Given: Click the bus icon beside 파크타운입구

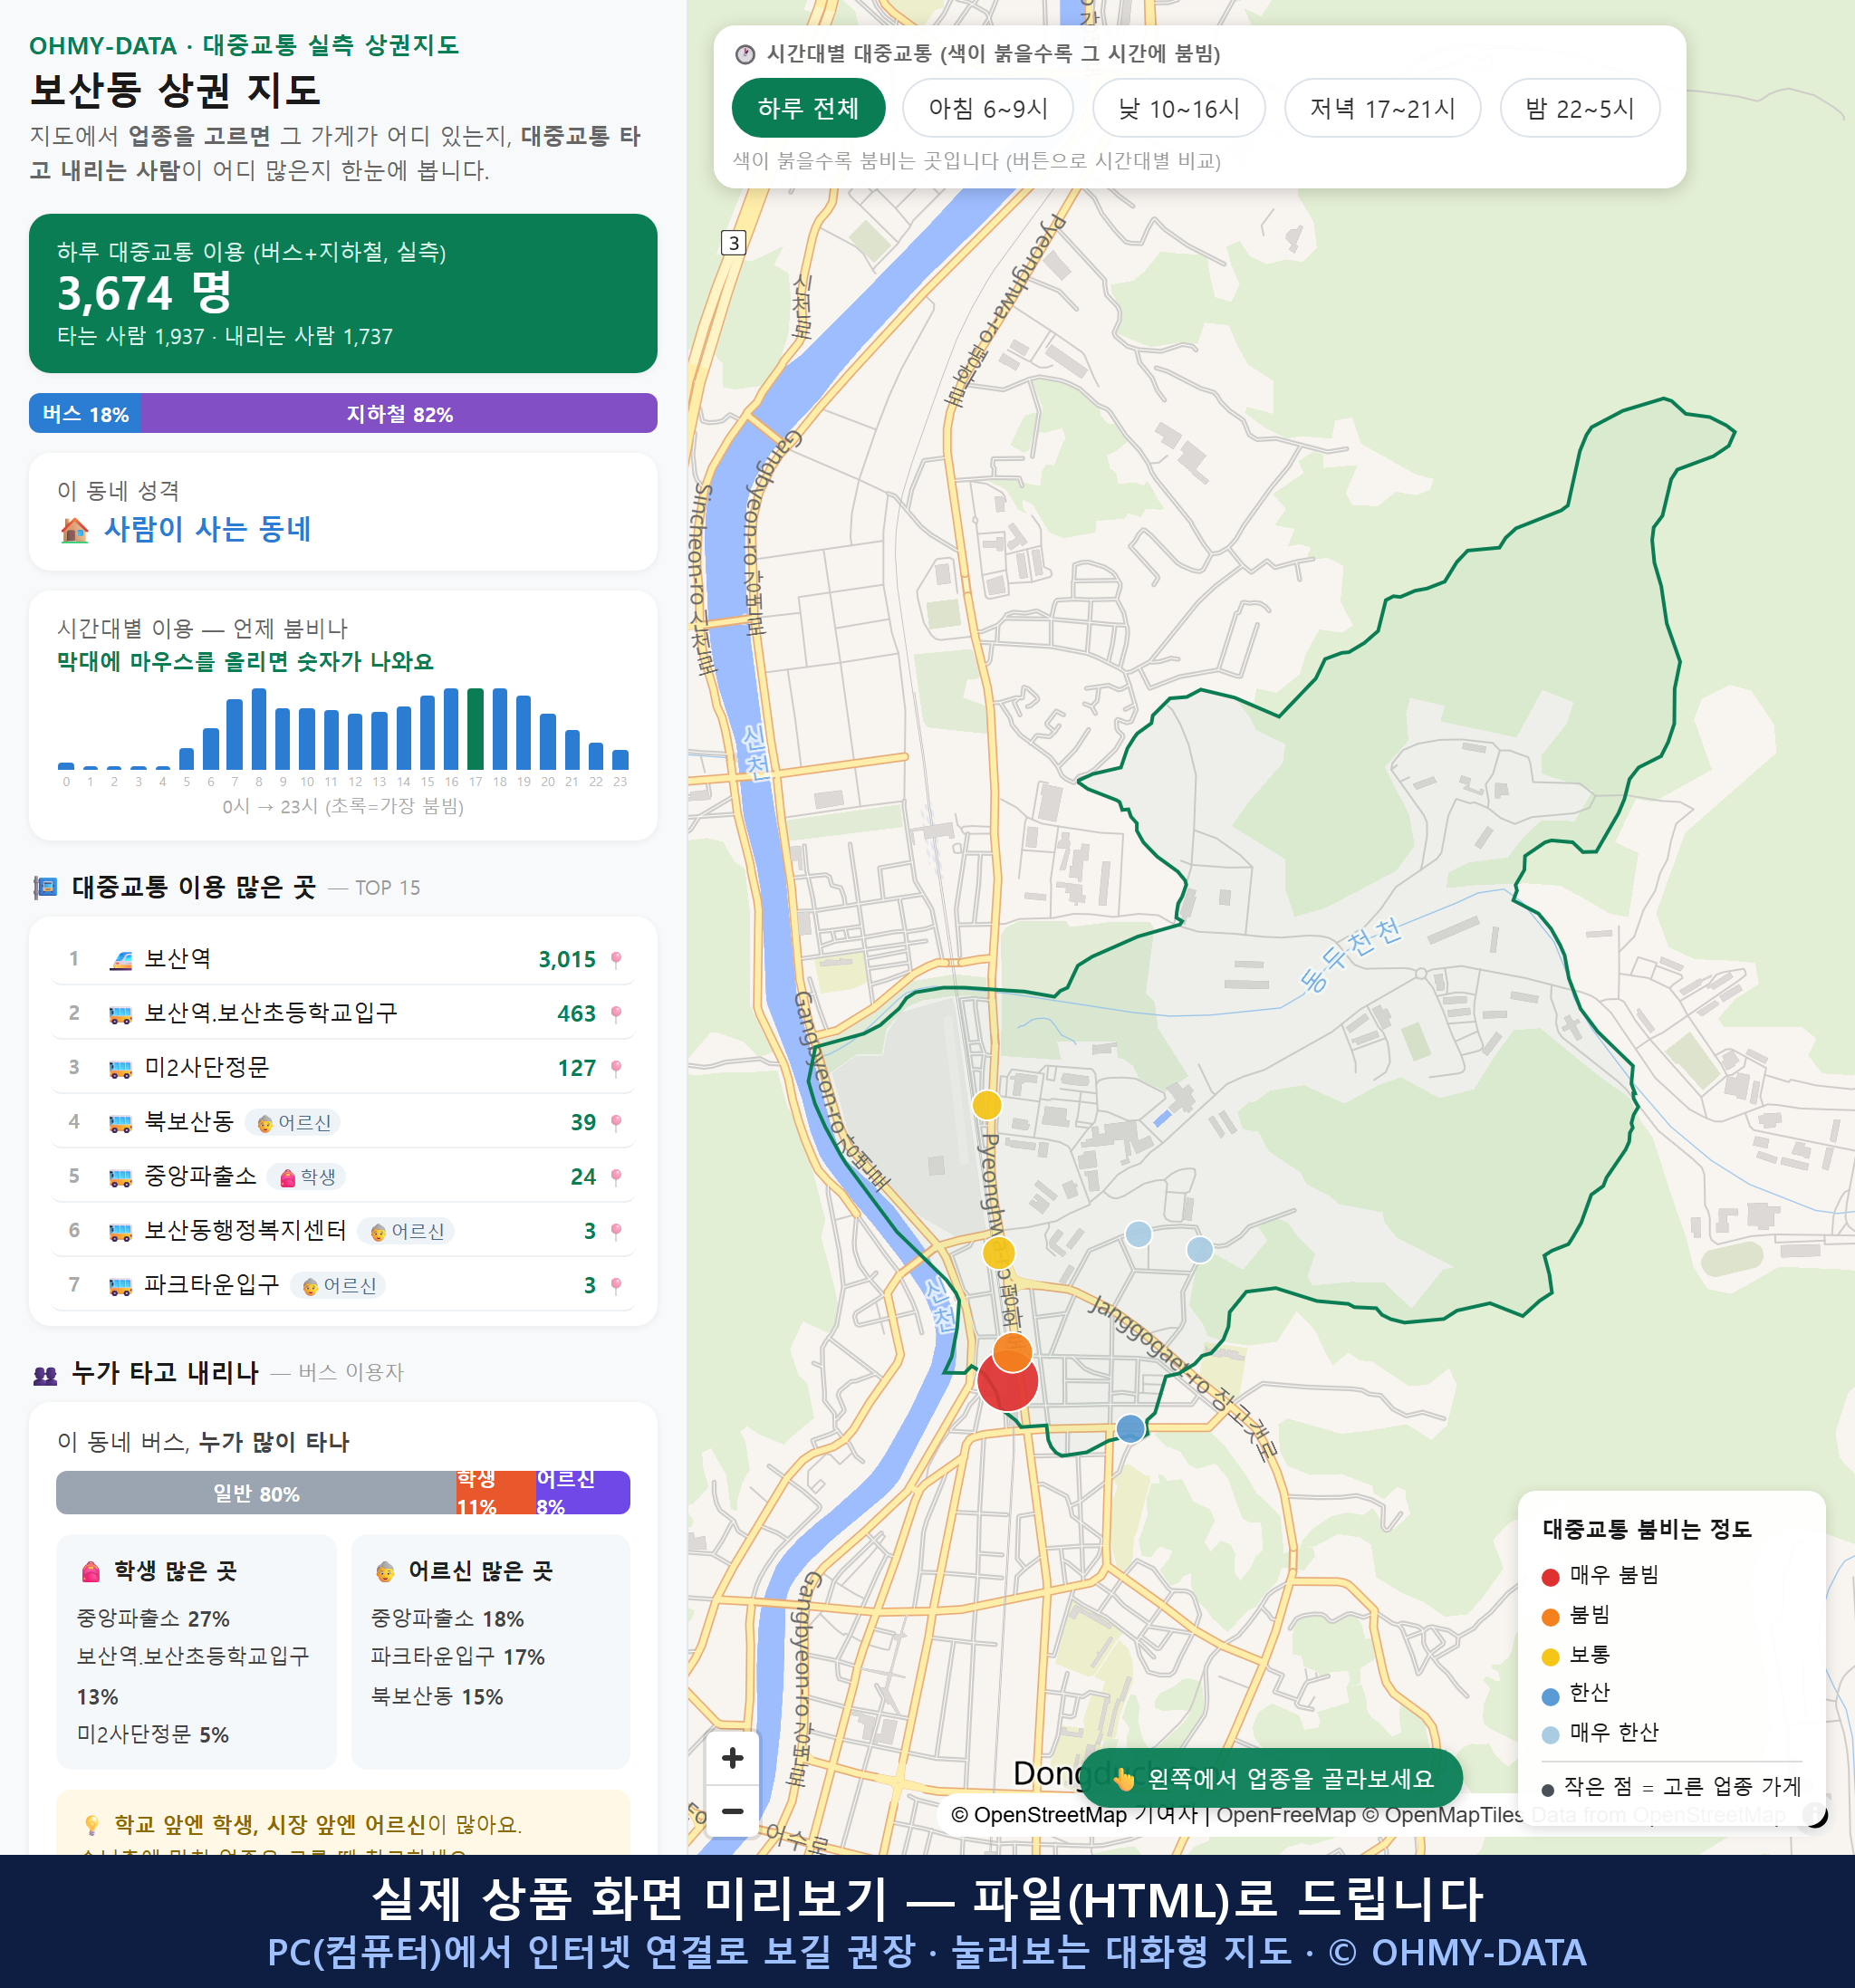Looking at the screenshot, I should pyautogui.click(x=121, y=1285).
